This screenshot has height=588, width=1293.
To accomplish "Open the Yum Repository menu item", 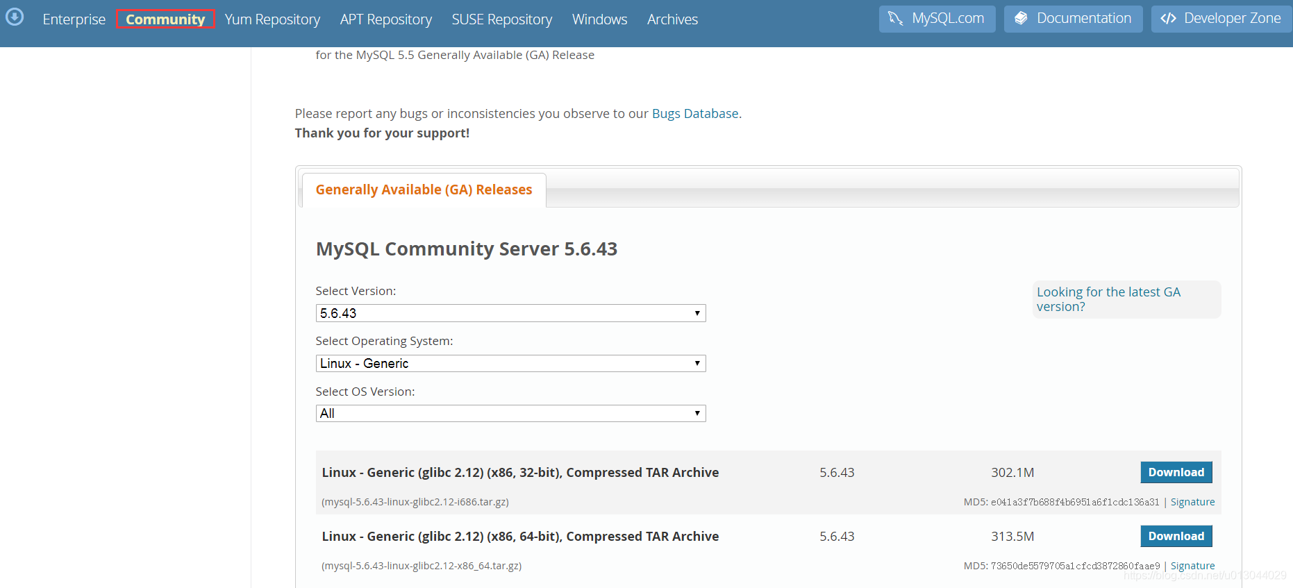I will pyautogui.click(x=272, y=19).
